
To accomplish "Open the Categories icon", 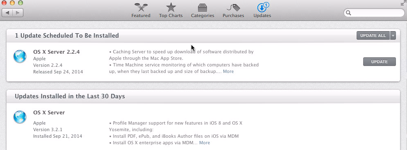I will coord(202,7).
